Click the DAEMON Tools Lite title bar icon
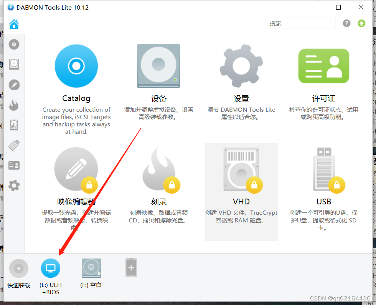 [11, 7]
